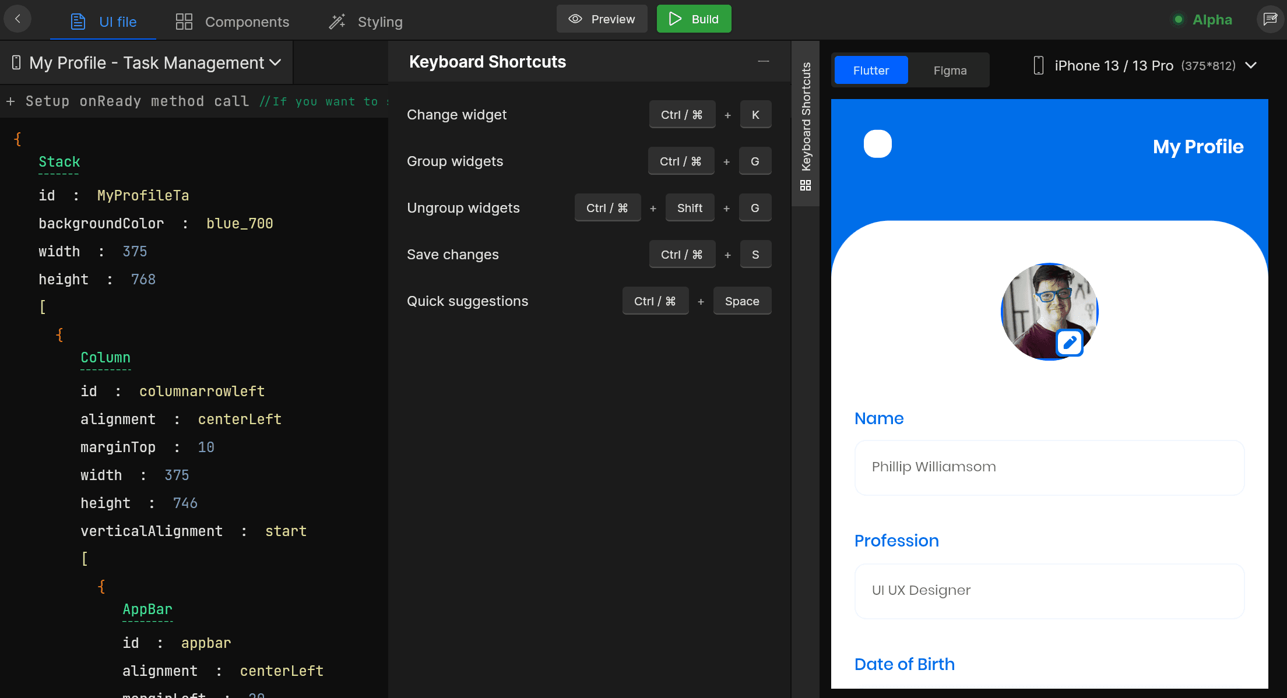The height and width of the screenshot is (698, 1287).
Task: Click the Column widget name
Action: [x=106, y=357]
